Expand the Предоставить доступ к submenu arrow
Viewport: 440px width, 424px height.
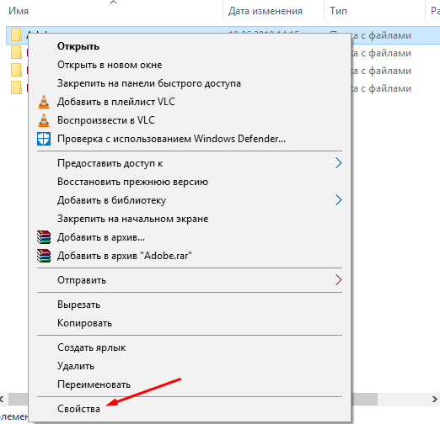[338, 163]
